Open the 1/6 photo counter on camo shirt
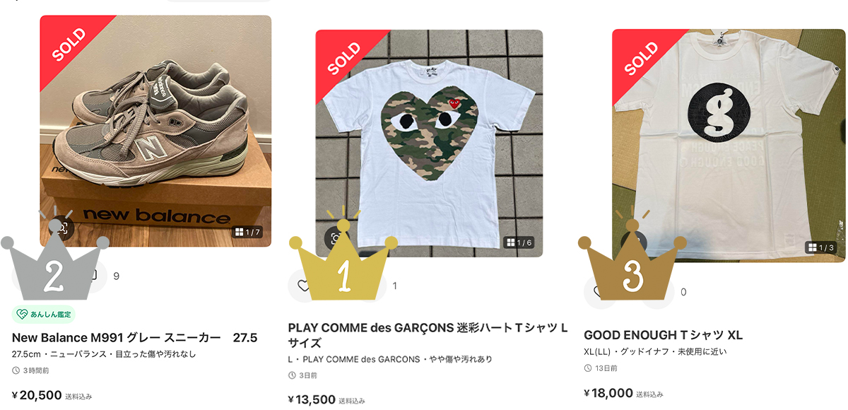Screen dimensions: 848x410 [519, 242]
